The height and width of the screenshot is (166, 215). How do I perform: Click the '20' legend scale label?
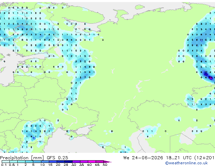(58, 165)
